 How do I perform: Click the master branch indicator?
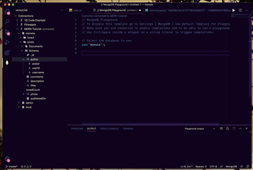[12, 166]
